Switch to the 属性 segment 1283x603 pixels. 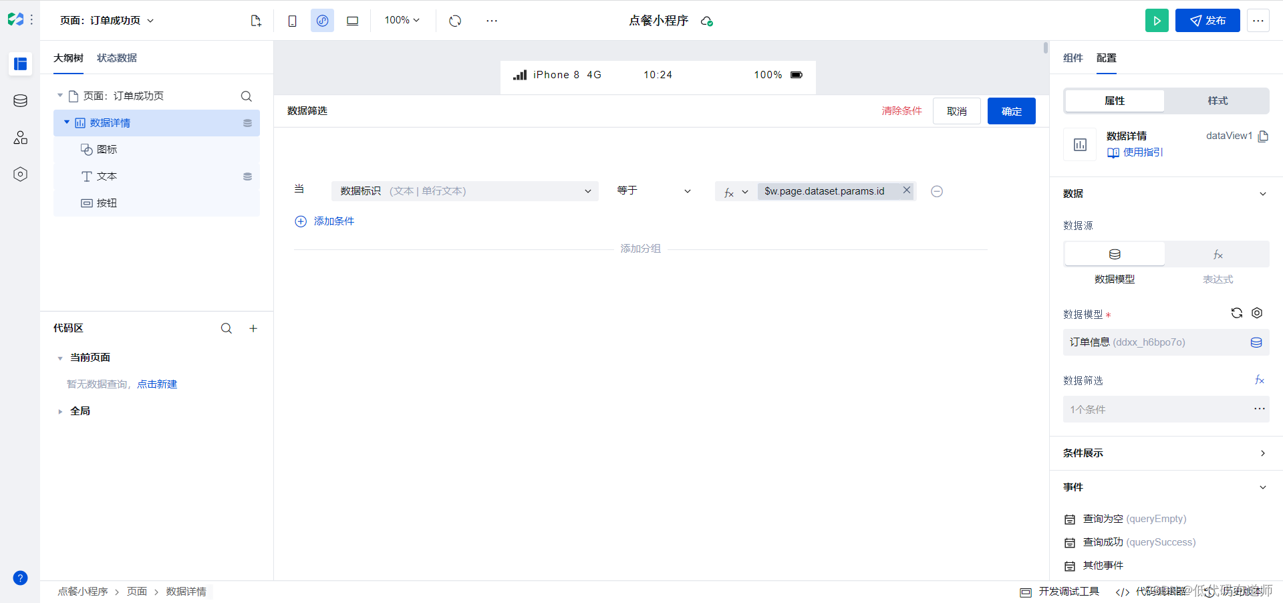[1115, 101]
